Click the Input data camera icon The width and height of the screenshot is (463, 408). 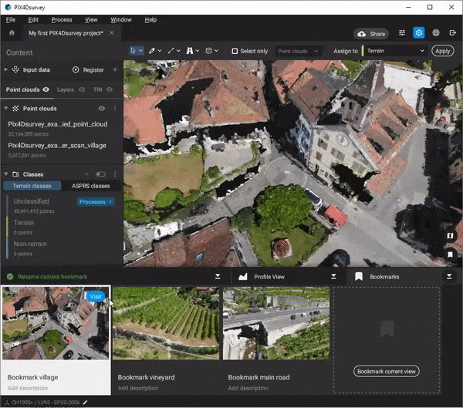pos(15,69)
